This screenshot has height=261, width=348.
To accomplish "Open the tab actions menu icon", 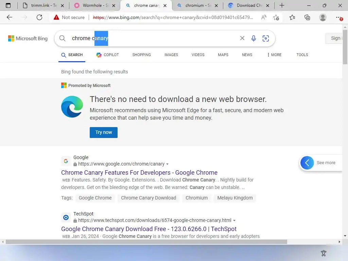I will (8, 5).
